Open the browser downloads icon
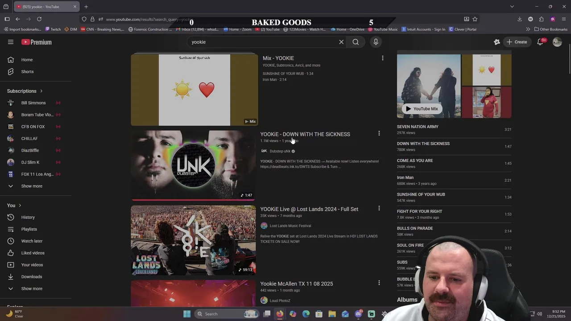This screenshot has width=571, height=321. coord(520,19)
